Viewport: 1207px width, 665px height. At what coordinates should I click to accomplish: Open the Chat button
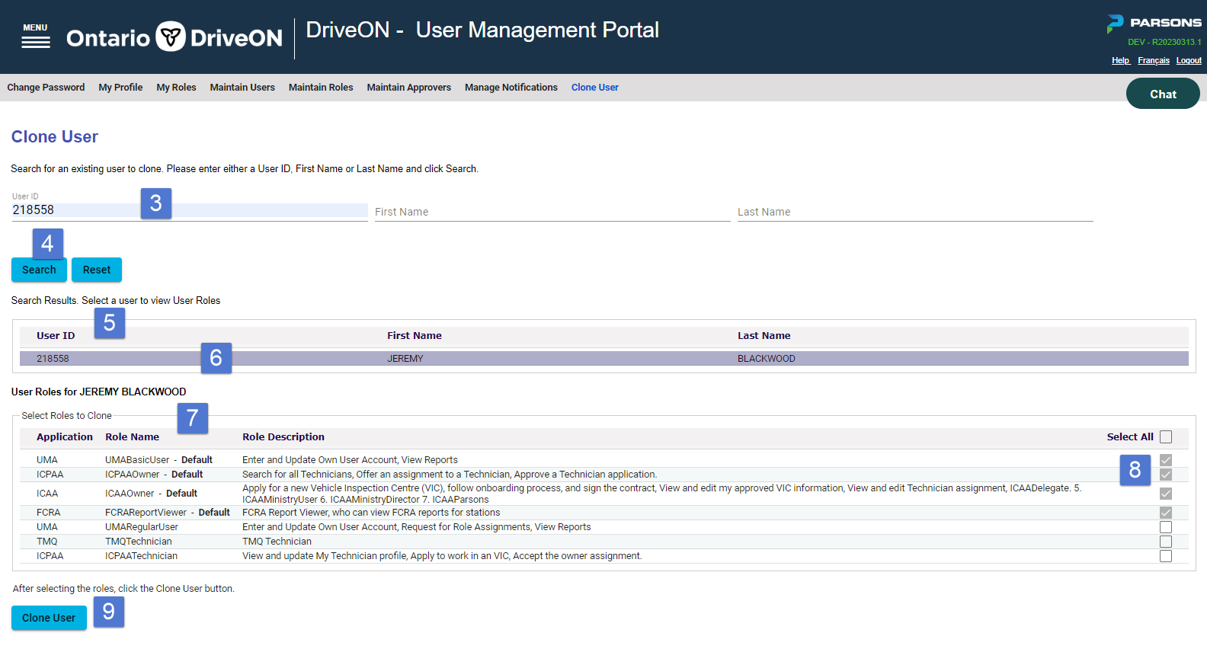click(x=1162, y=94)
